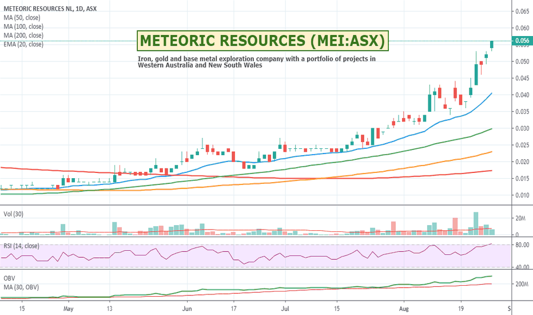Select the MA (100, close) indicator legend

click(23, 26)
